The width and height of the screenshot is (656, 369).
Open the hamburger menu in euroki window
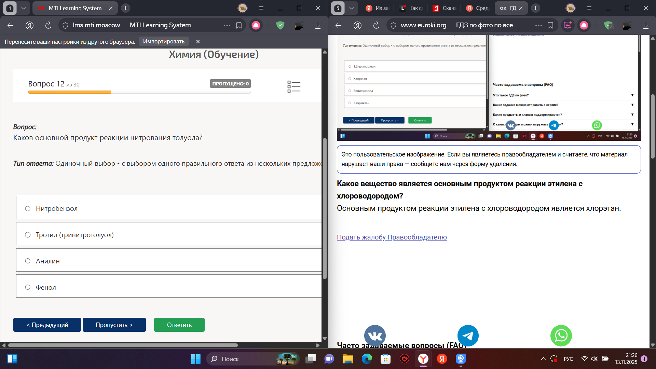tap(589, 8)
